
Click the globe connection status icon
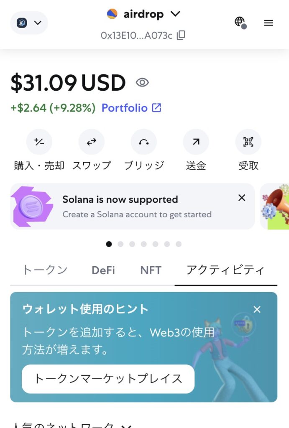pyautogui.click(x=240, y=23)
